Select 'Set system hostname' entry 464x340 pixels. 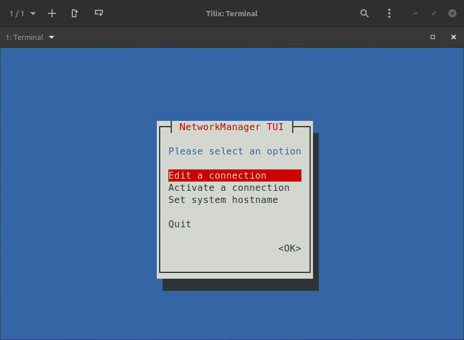coord(223,199)
